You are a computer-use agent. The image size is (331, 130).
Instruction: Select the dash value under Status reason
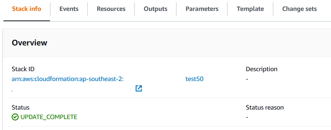point(247,117)
